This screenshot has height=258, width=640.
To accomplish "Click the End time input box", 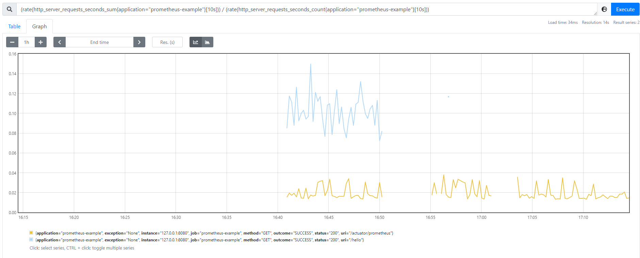I will (99, 42).
